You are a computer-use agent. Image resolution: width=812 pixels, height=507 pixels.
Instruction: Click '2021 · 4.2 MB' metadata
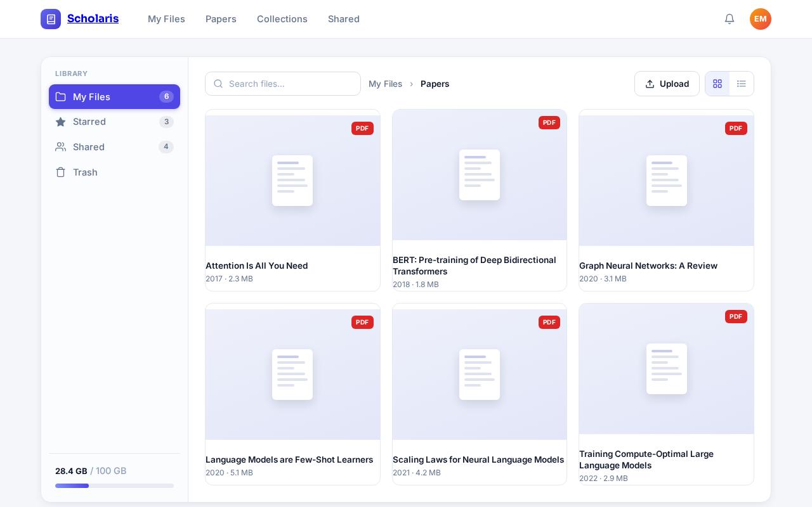coord(417,473)
